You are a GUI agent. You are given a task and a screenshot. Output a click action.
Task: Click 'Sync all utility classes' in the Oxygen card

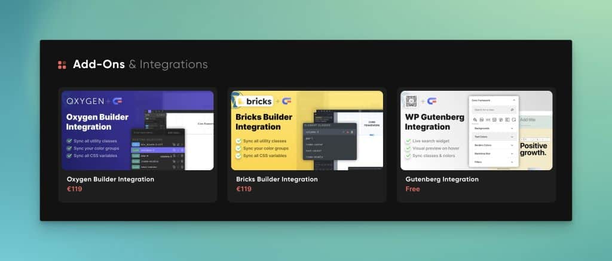pyautogui.click(x=95, y=141)
